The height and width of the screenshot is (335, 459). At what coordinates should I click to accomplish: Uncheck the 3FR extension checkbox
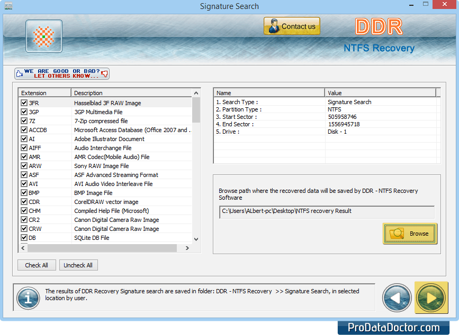pos(24,103)
